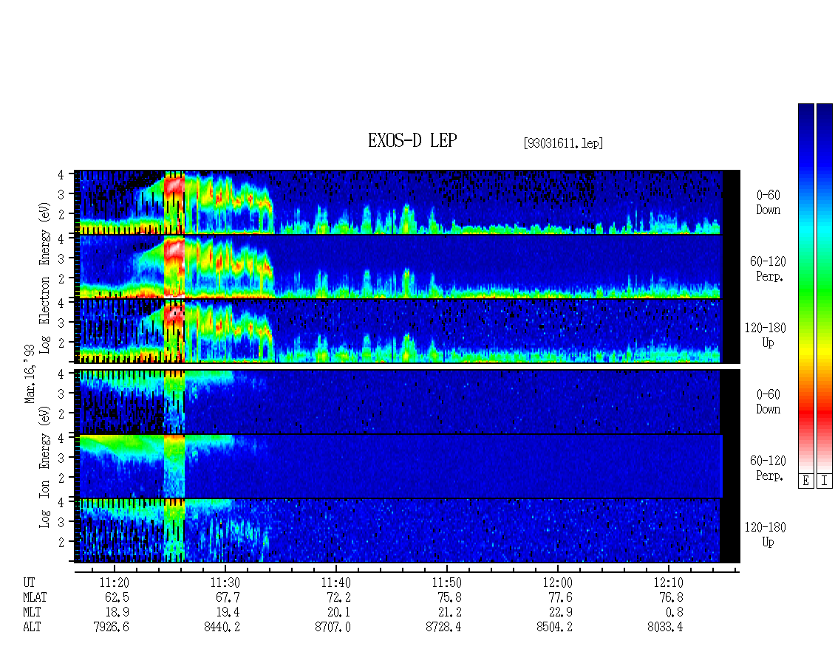This screenshot has width=835, height=646.
Task: Select the Mar. 16, '93 date label
Action: click(30, 374)
